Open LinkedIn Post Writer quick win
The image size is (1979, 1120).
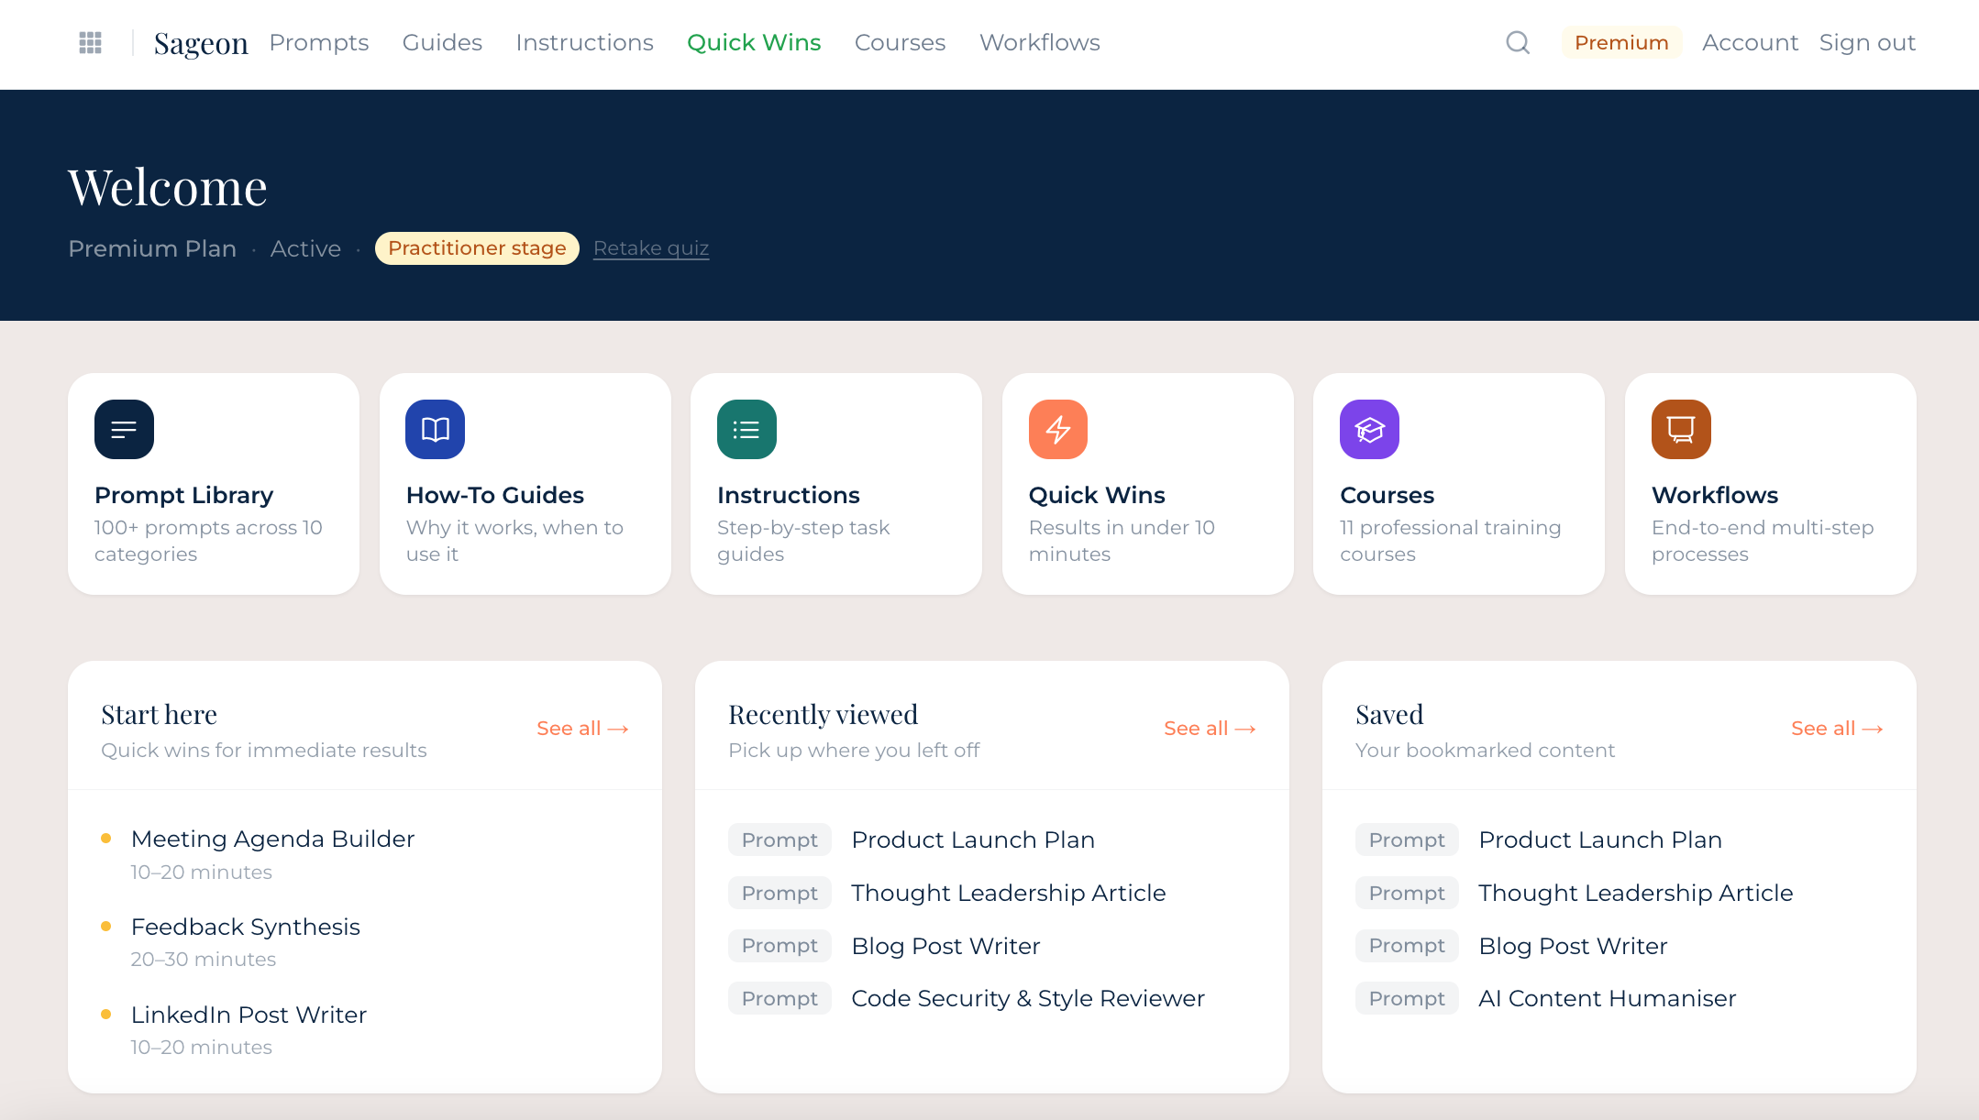[249, 1015]
